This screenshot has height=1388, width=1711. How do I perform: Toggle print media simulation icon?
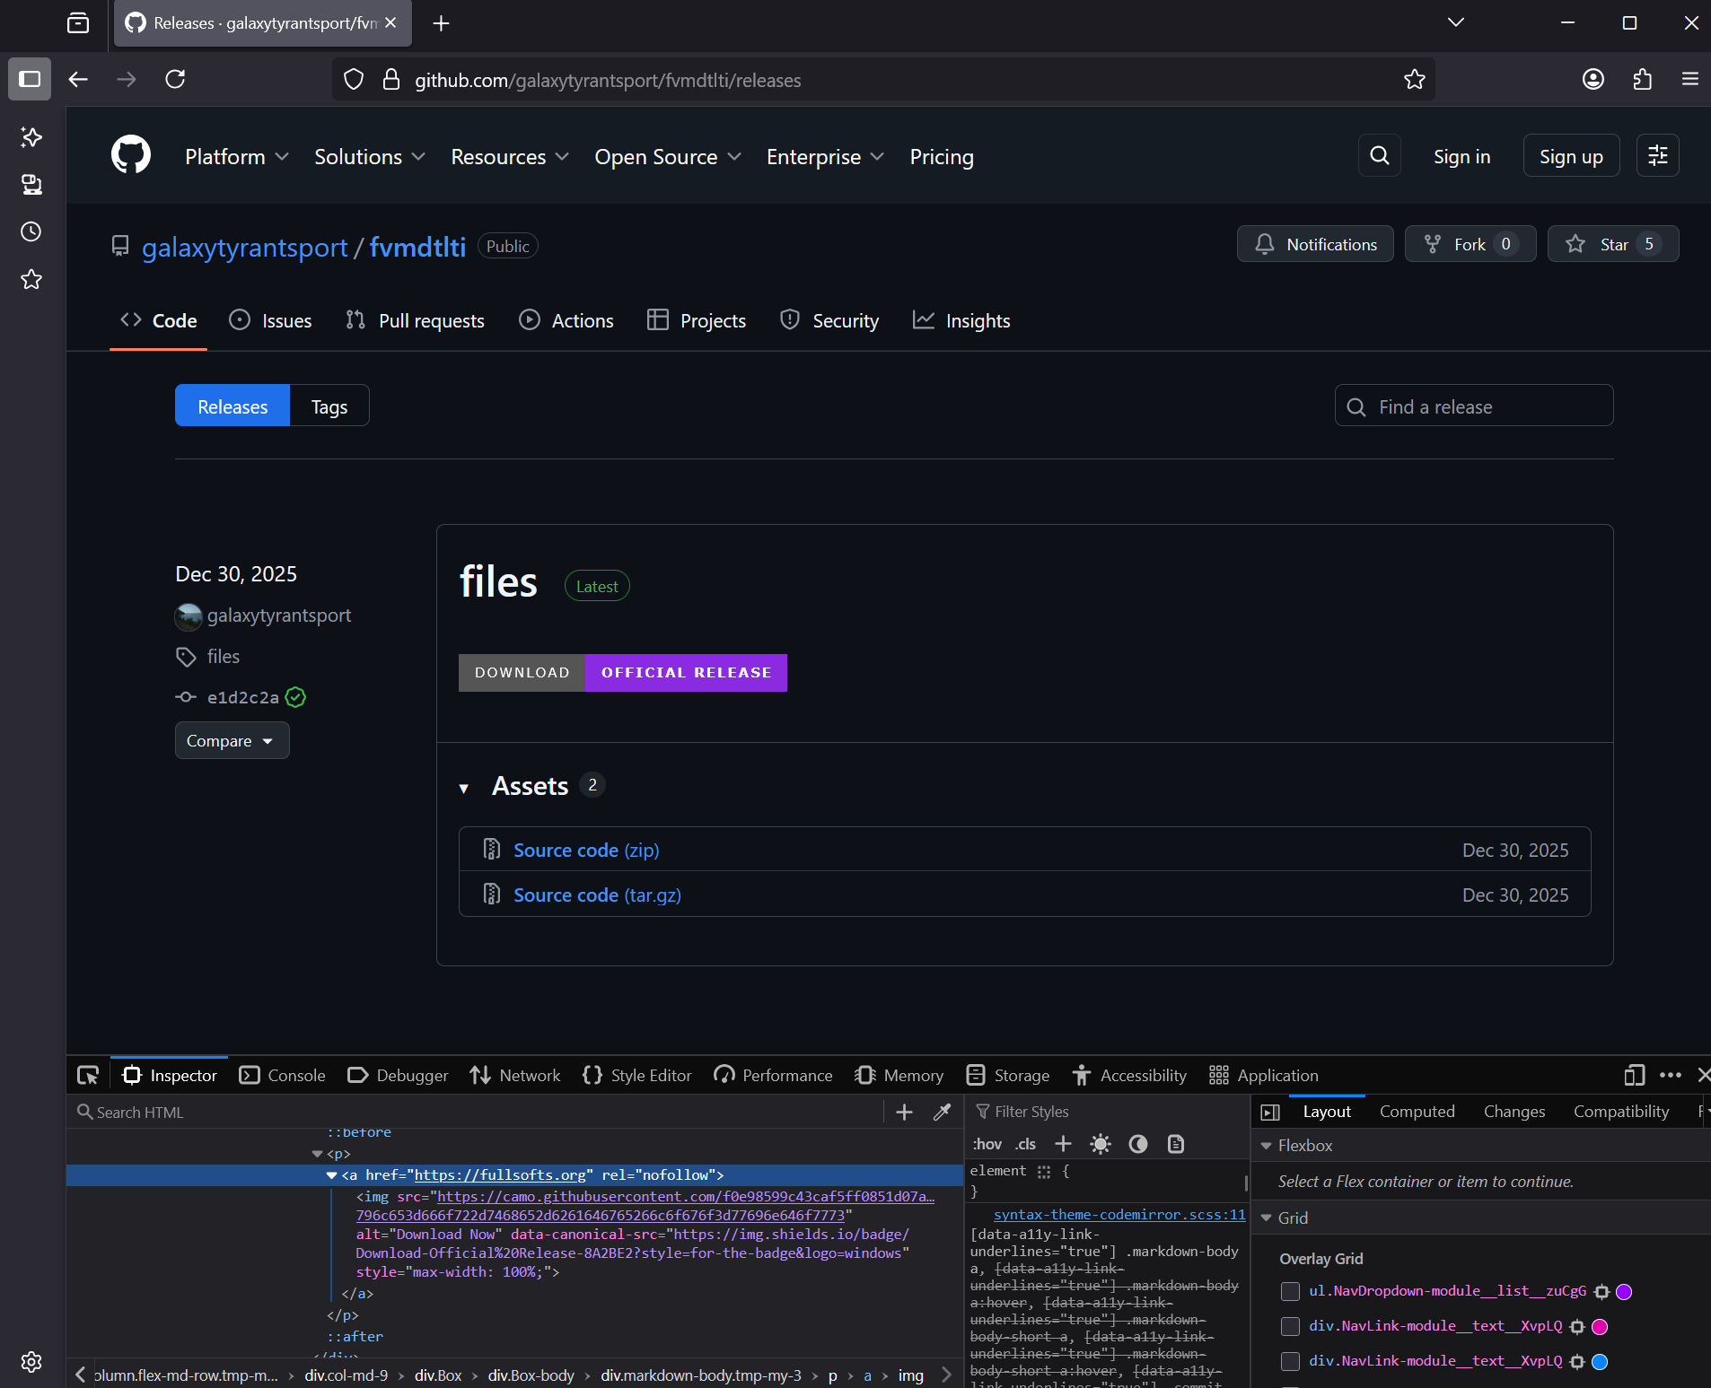coord(1175,1144)
